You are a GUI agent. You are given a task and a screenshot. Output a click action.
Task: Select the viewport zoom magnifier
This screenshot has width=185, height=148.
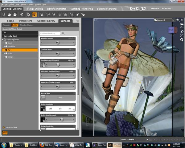coord(182,32)
